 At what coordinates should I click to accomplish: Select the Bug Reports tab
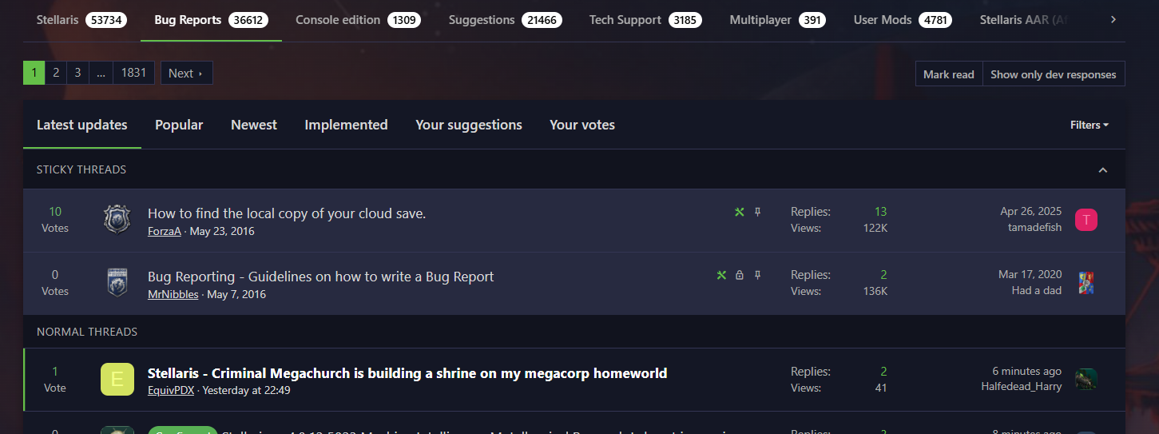(x=211, y=20)
